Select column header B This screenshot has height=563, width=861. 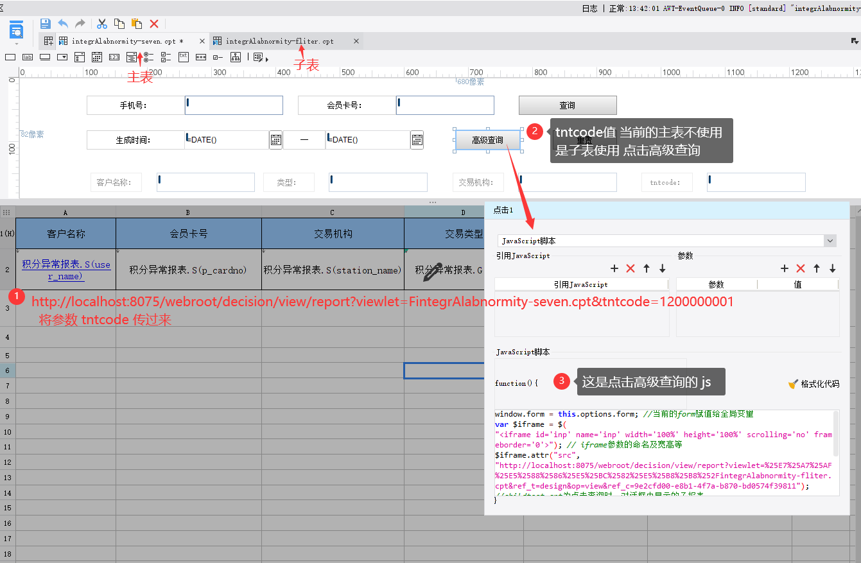(188, 212)
